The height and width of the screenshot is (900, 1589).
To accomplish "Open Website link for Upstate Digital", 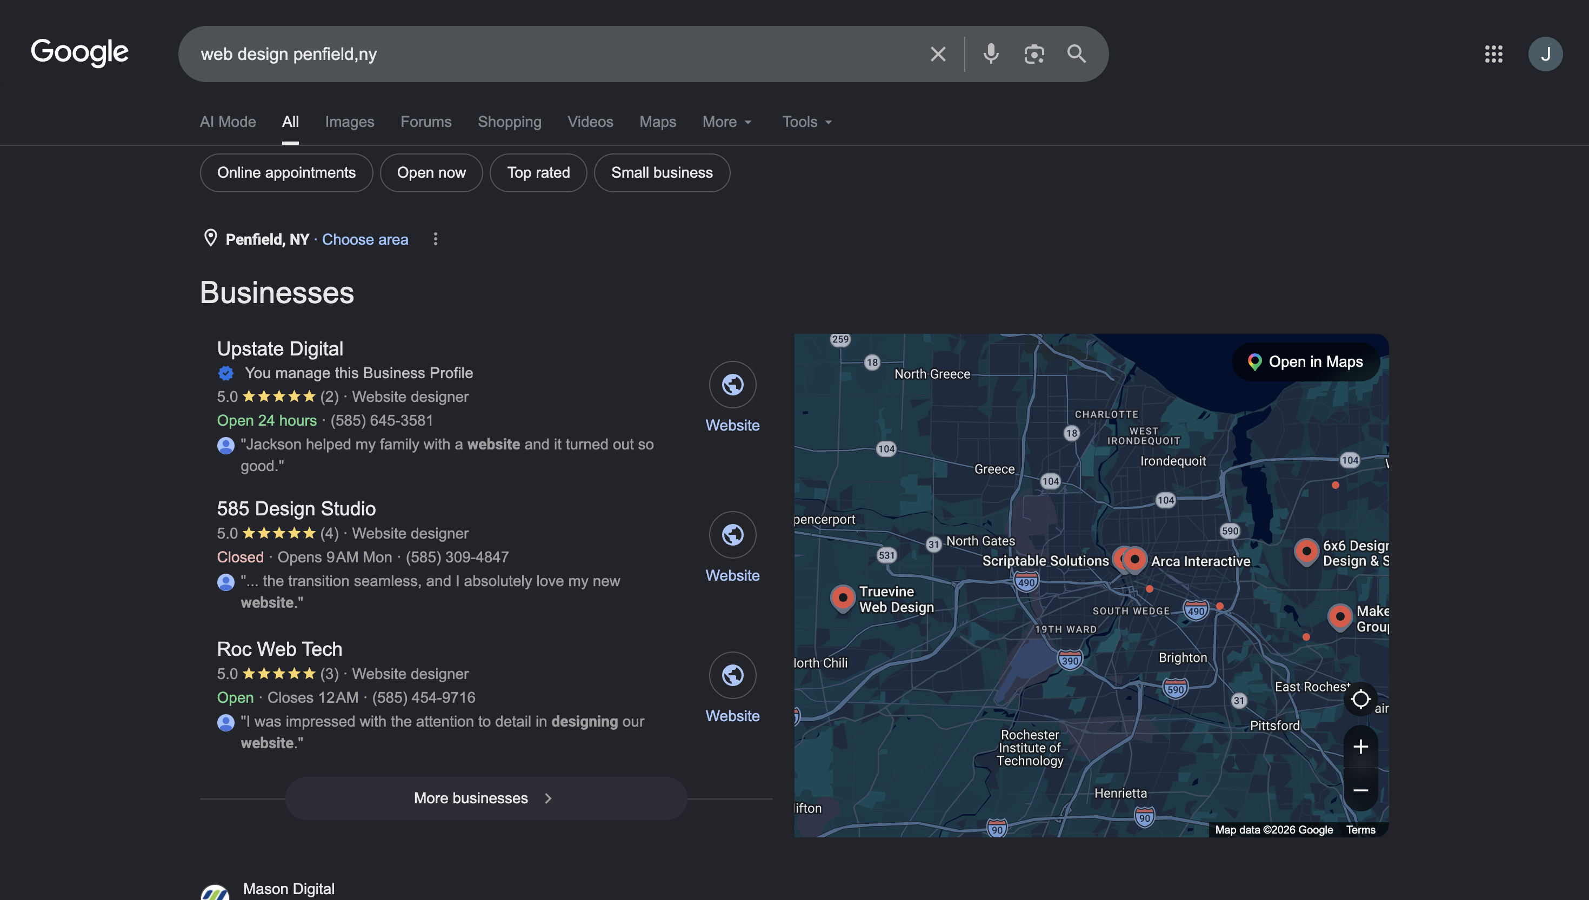I will (x=732, y=425).
